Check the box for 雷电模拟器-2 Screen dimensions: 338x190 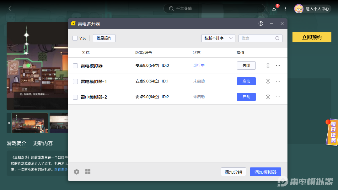pyautogui.click(x=75, y=97)
